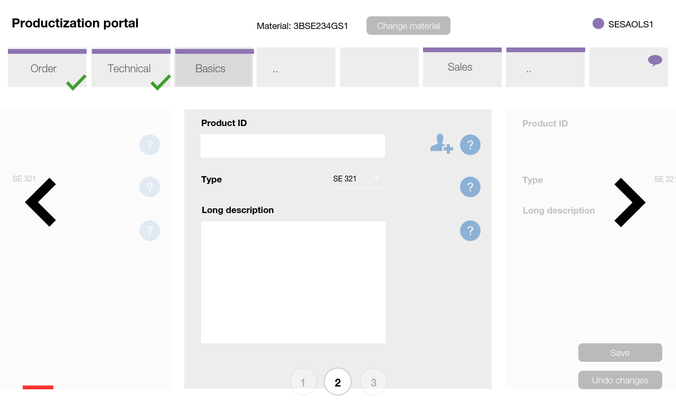
Task: Open help for the Type field
Action: pyautogui.click(x=470, y=187)
